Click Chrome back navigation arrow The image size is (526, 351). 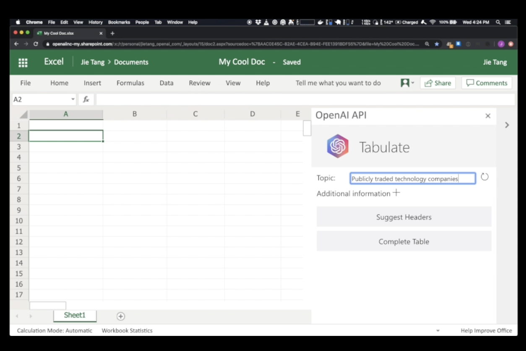tap(16, 44)
